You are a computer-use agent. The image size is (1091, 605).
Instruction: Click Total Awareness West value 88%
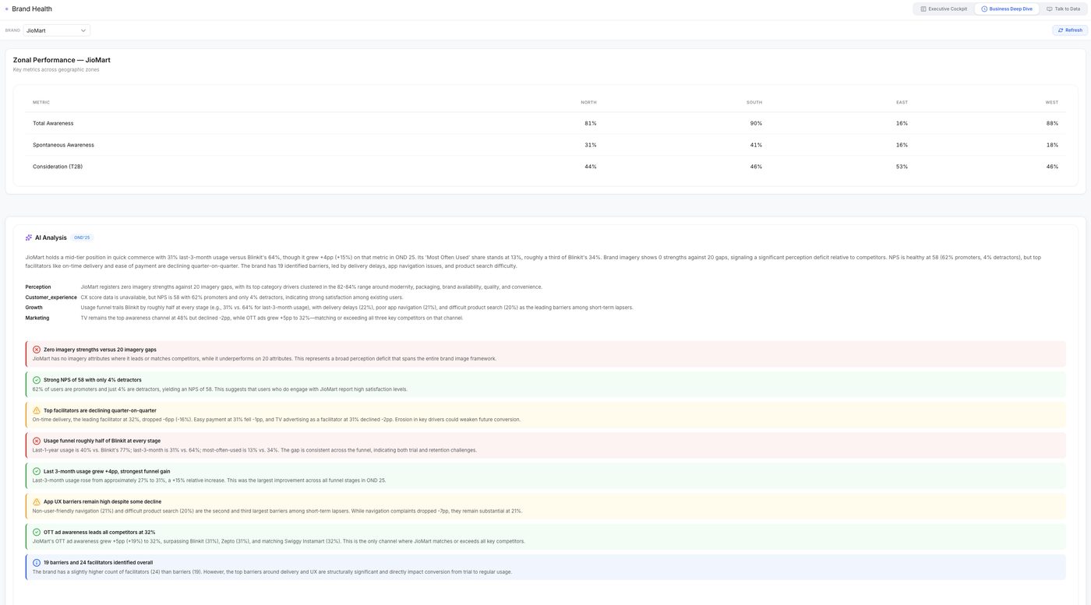tap(1052, 123)
